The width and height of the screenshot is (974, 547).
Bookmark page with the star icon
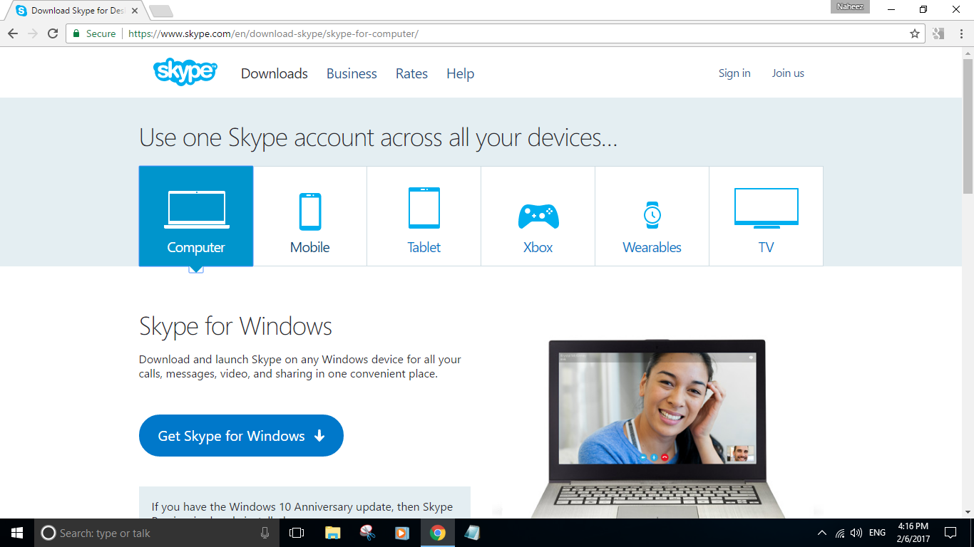tap(915, 33)
